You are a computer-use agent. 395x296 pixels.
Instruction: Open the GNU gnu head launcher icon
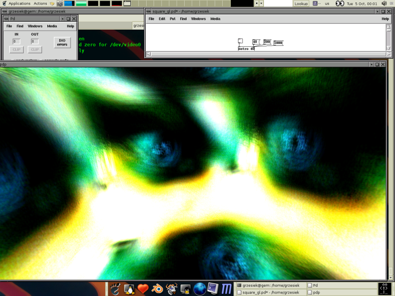(171, 288)
